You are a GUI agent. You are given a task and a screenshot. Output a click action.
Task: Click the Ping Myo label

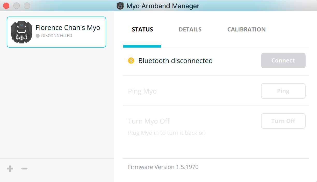142,92
